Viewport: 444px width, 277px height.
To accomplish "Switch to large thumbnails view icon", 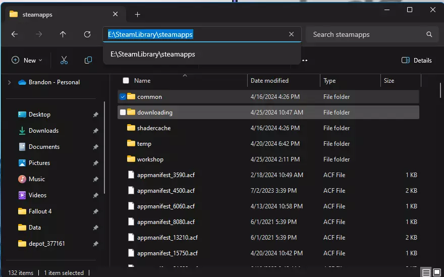I will (x=437, y=272).
